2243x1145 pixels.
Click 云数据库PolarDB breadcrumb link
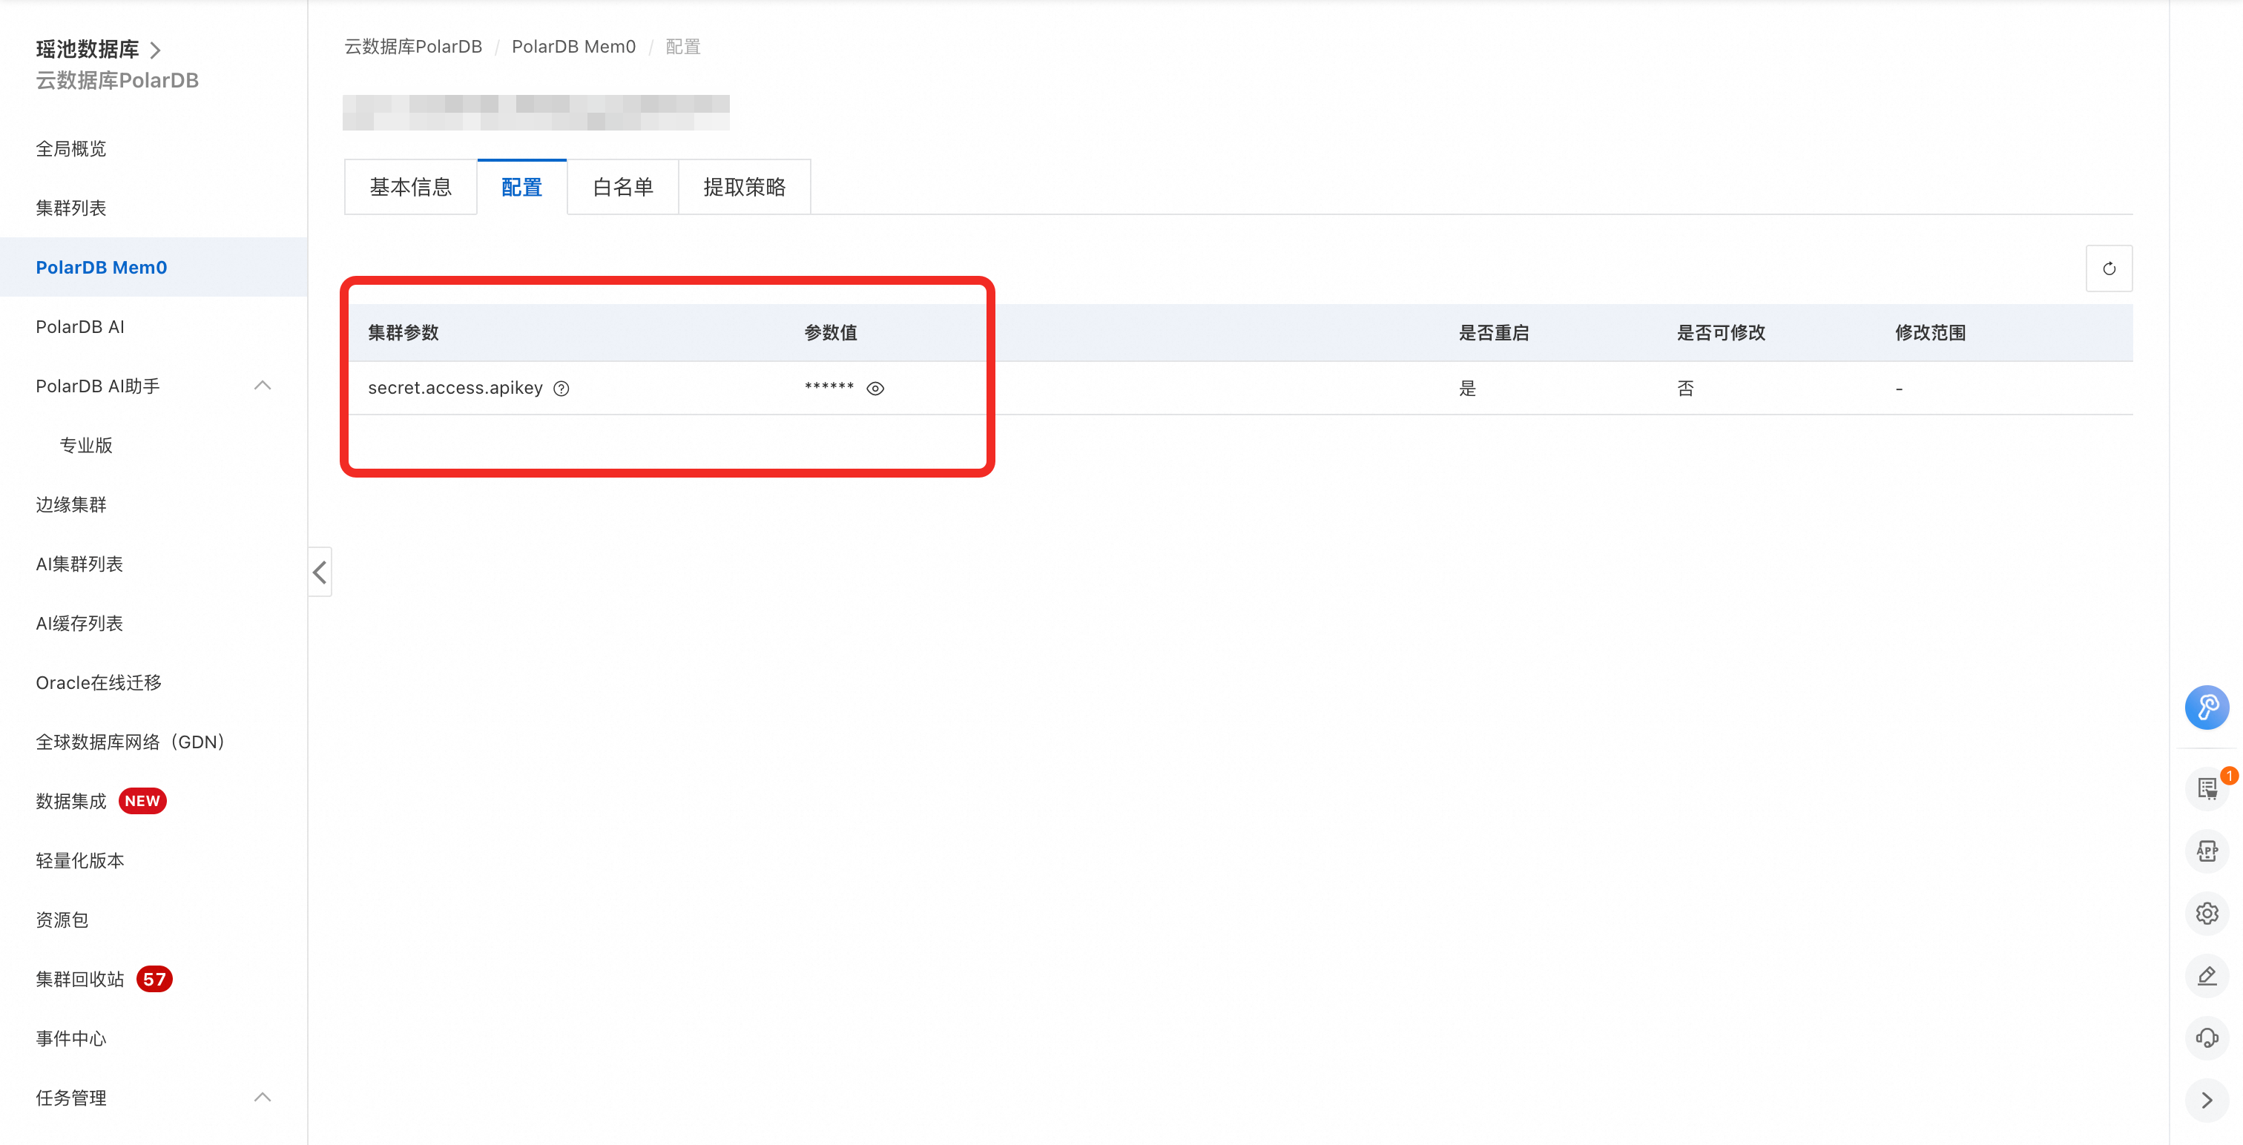click(414, 47)
